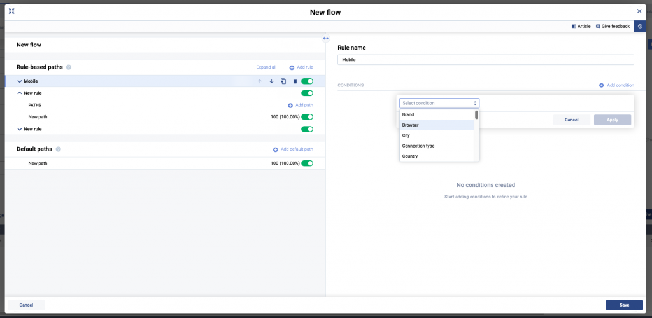
Task: Select the rule-based New path row
Action: (x=165, y=117)
